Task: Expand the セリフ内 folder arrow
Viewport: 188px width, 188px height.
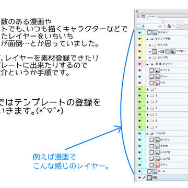Action: click(150, 57)
